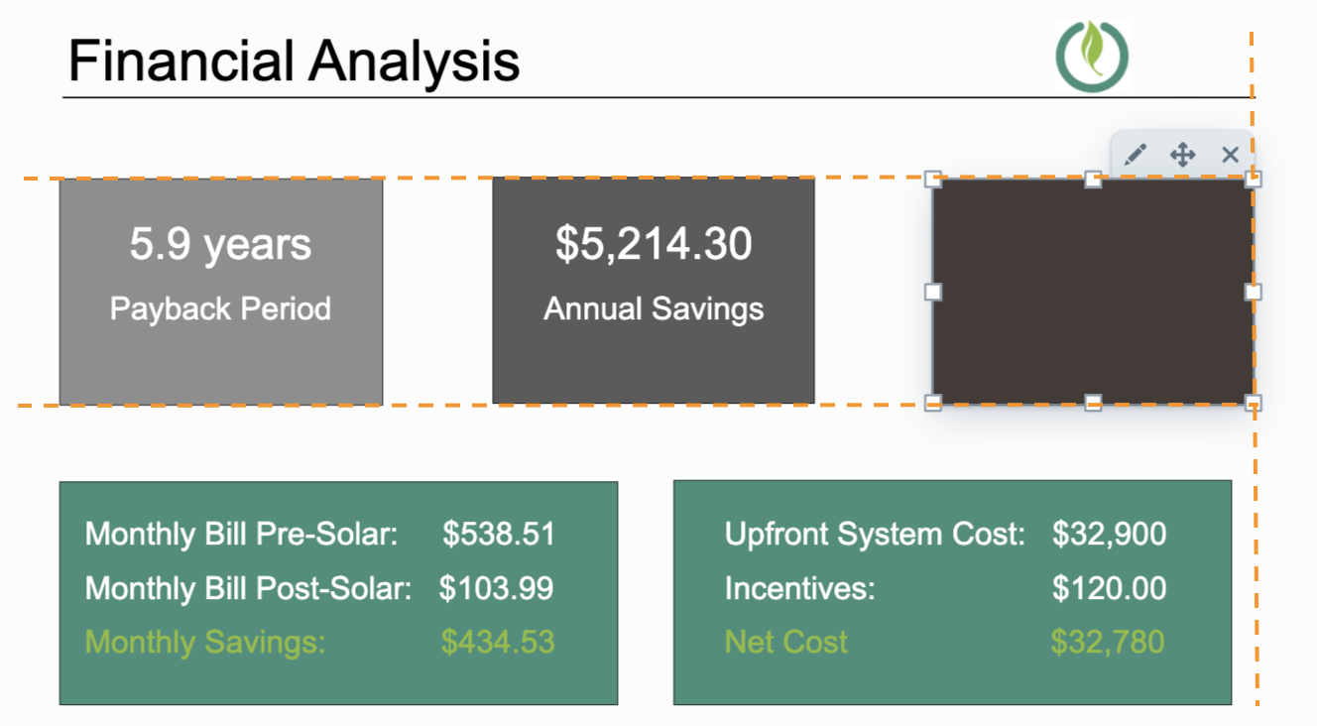Click the right-middle resize handle
1317x726 pixels.
[1254, 292]
